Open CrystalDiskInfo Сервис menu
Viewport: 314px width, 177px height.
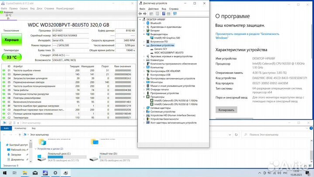click(x=24, y=8)
